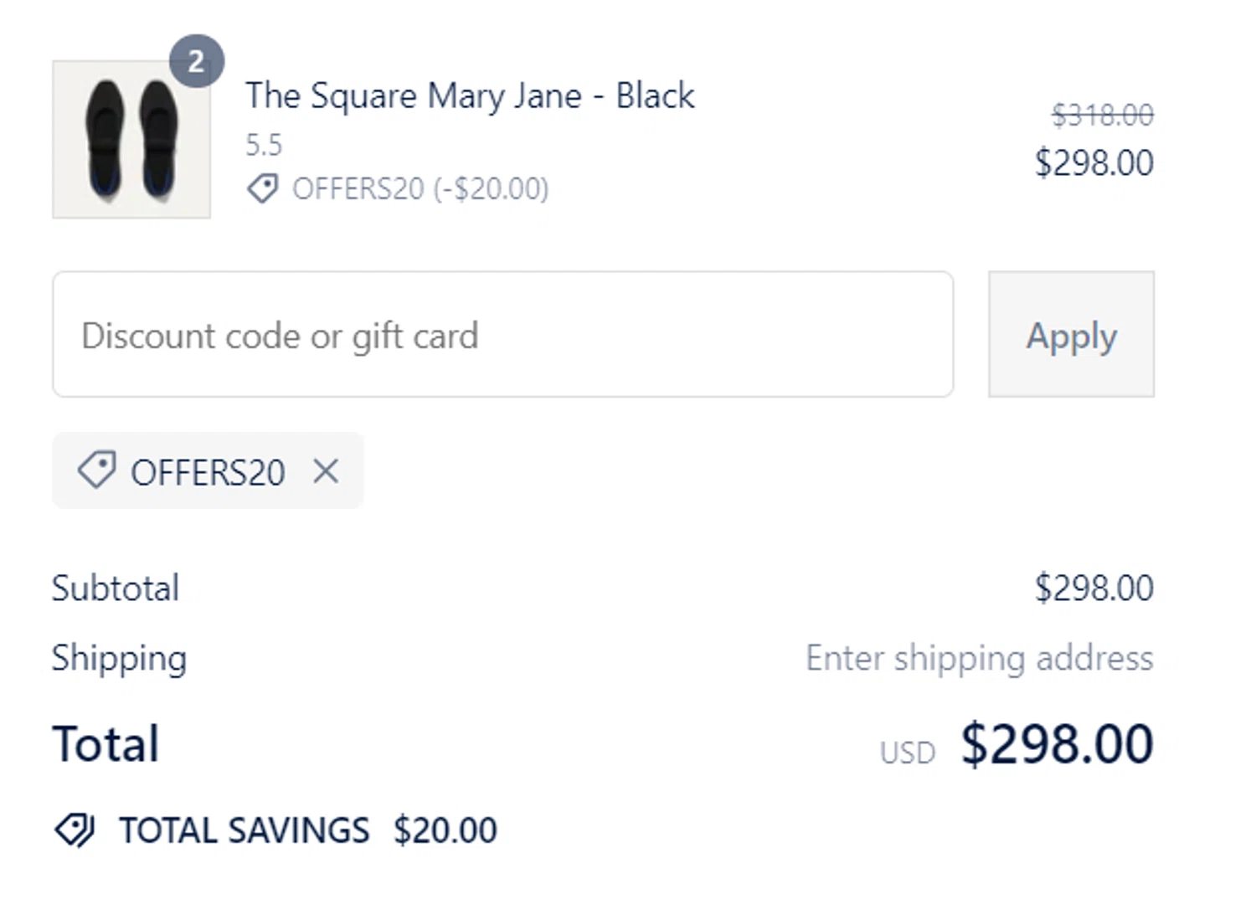Image resolution: width=1256 pixels, height=920 pixels.
Task: Click the quantity badge showing 2
Action: pos(196,61)
